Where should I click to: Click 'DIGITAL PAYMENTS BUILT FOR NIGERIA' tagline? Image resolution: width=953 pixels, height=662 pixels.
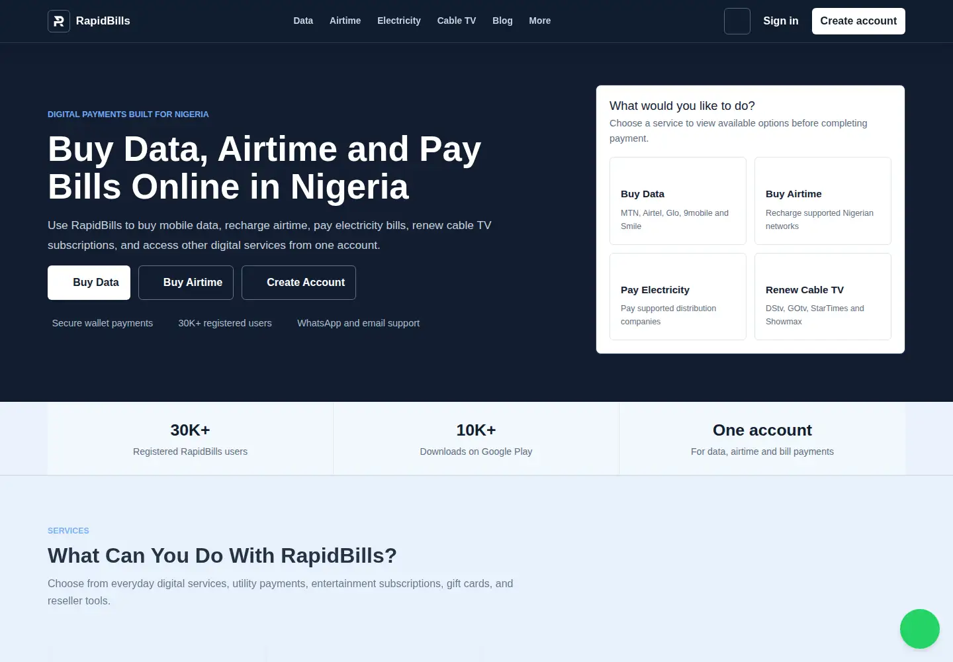point(128,115)
